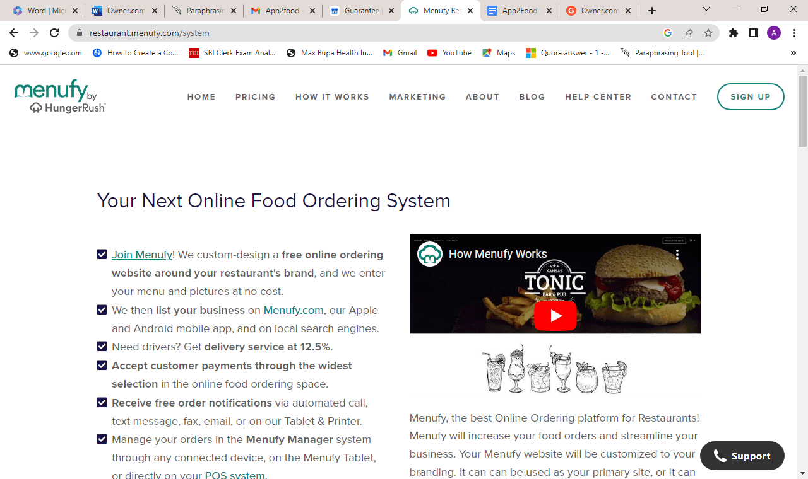Open the Max Bupa Health bookmark
The height and width of the screenshot is (479, 808).
330,53
